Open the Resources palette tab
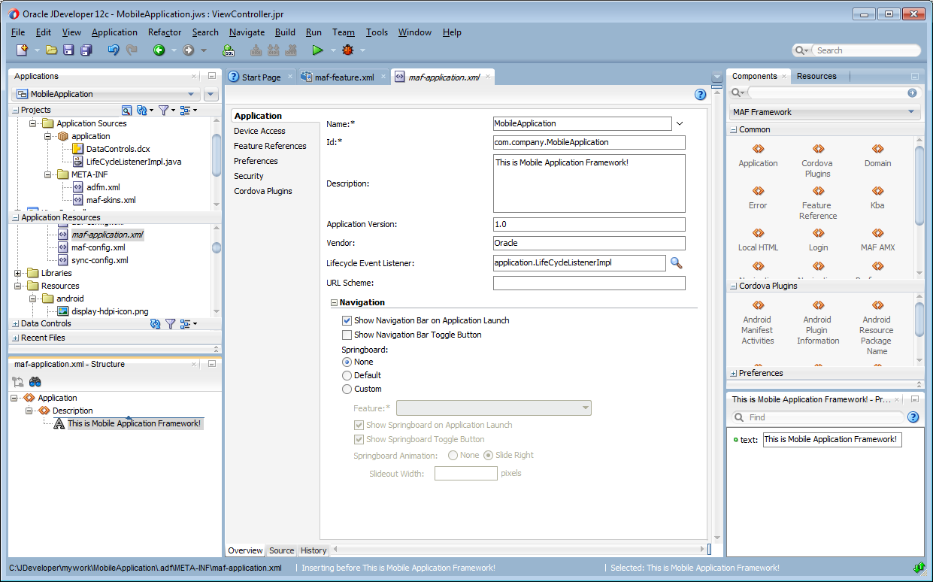This screenshot has height=582, width=933. click(x=816, y=76)
